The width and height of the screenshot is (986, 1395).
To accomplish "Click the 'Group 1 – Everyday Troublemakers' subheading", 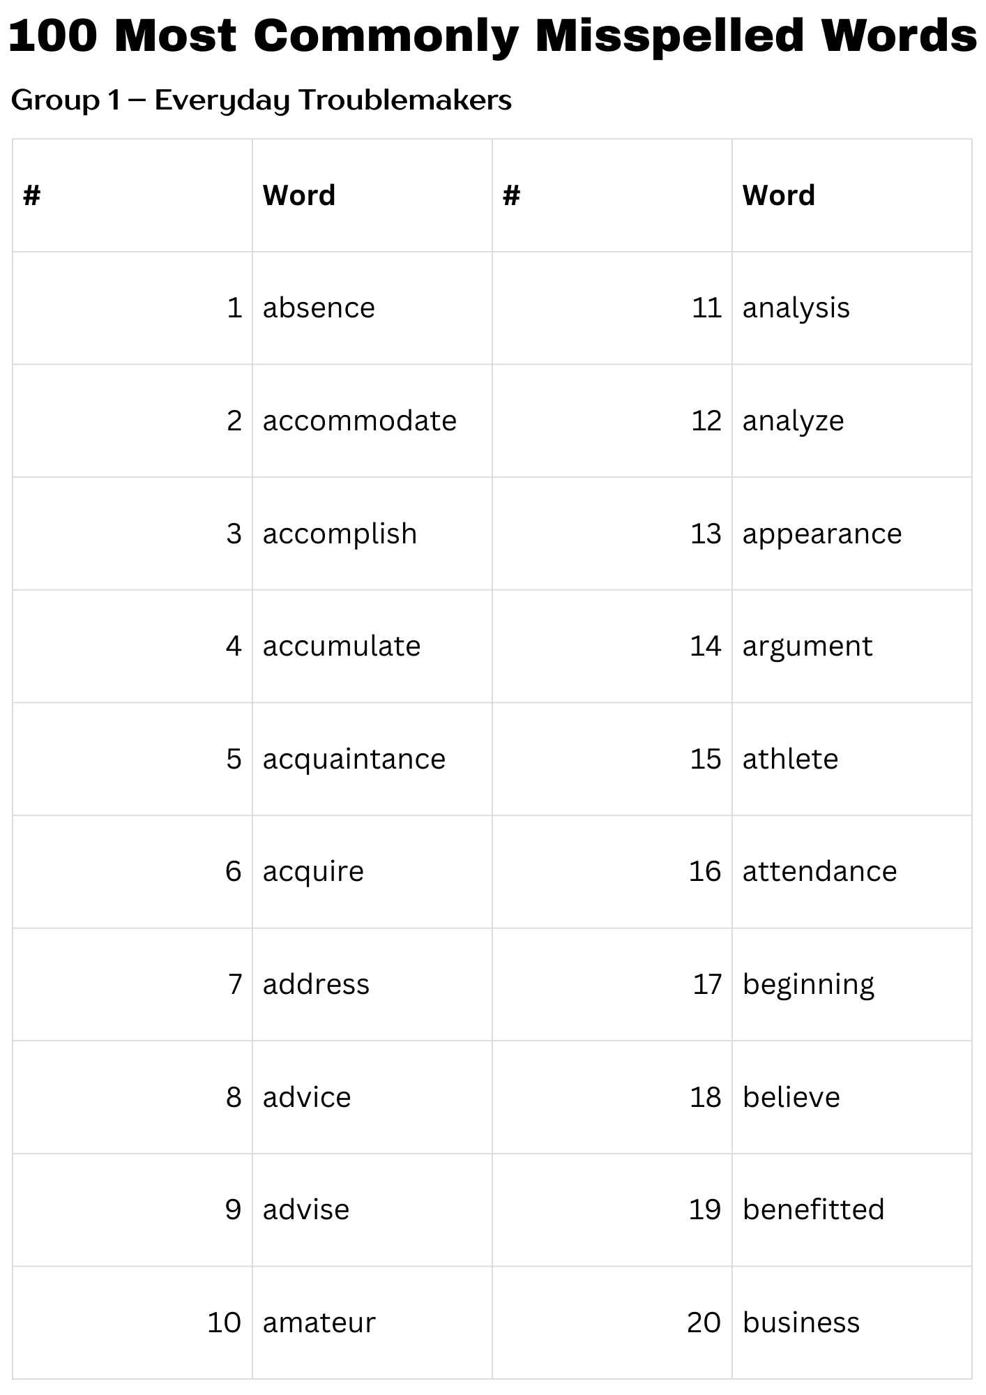I will click(x=261, y=100).
